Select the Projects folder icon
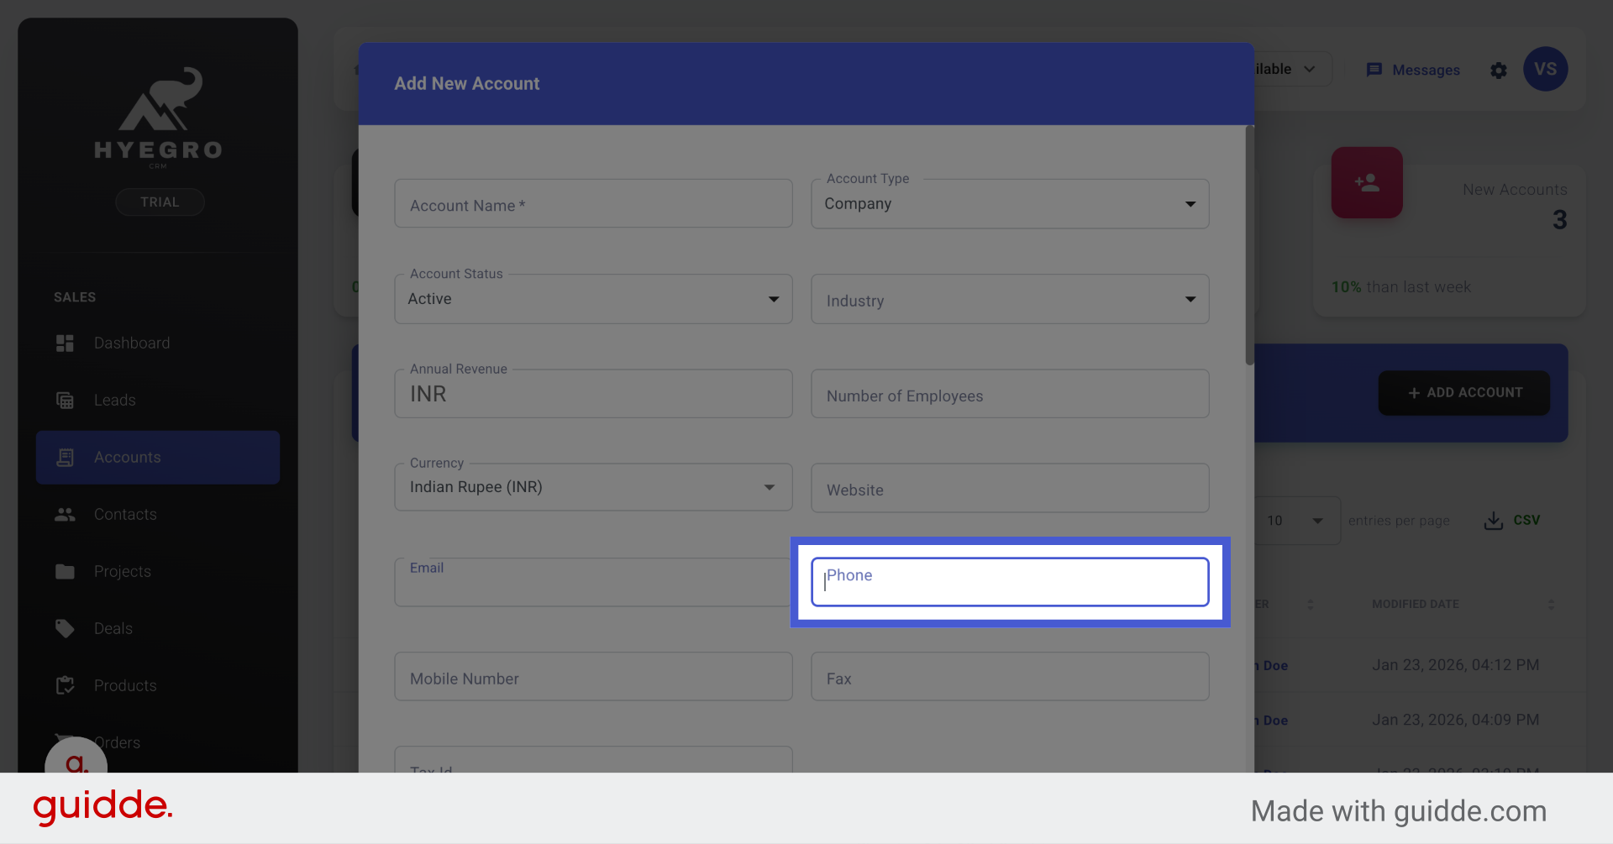Screen dimensions: 1613x844 [65, 571]
